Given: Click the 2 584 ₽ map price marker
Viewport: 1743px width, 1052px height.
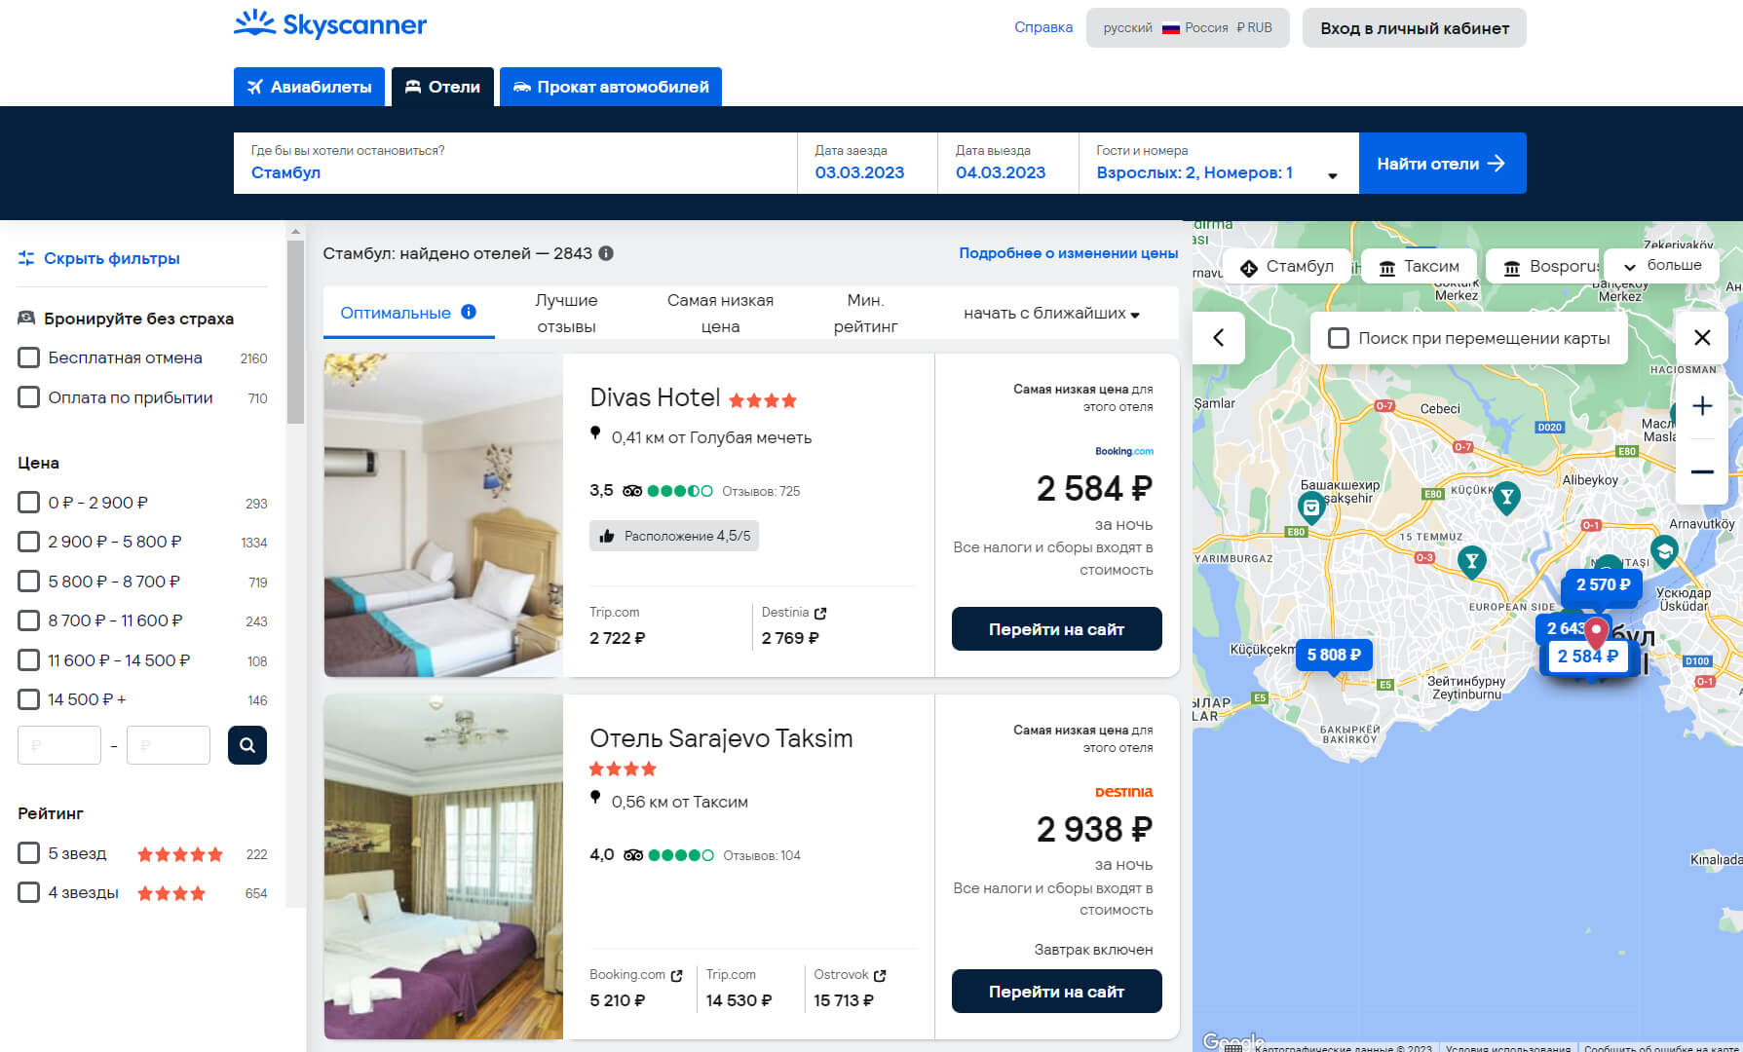Looking at the screenshot, I should pyautogui.click(x=1587, y=657).
